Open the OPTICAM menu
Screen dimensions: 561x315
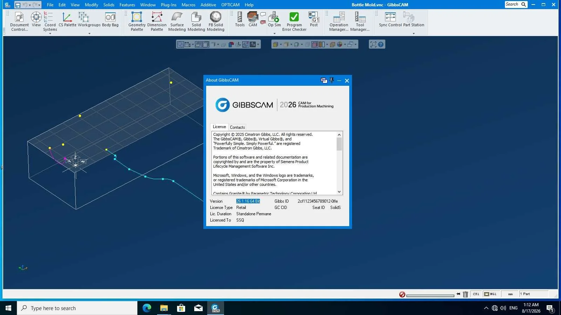coord(230,5)
